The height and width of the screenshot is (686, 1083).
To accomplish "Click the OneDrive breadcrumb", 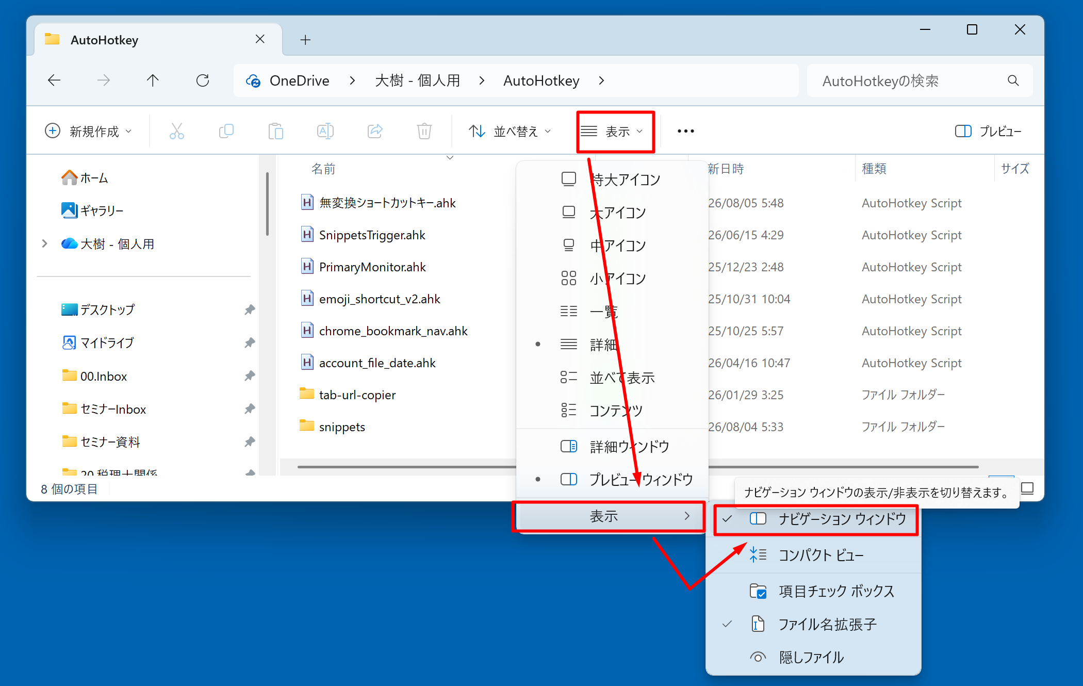I will click(299, 81).
